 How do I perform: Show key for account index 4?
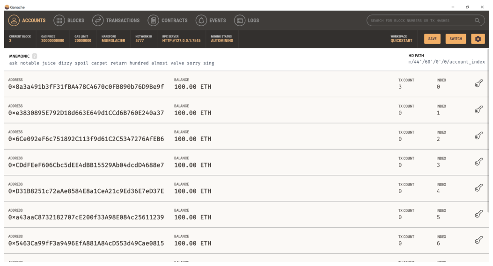tap(478, 188)
